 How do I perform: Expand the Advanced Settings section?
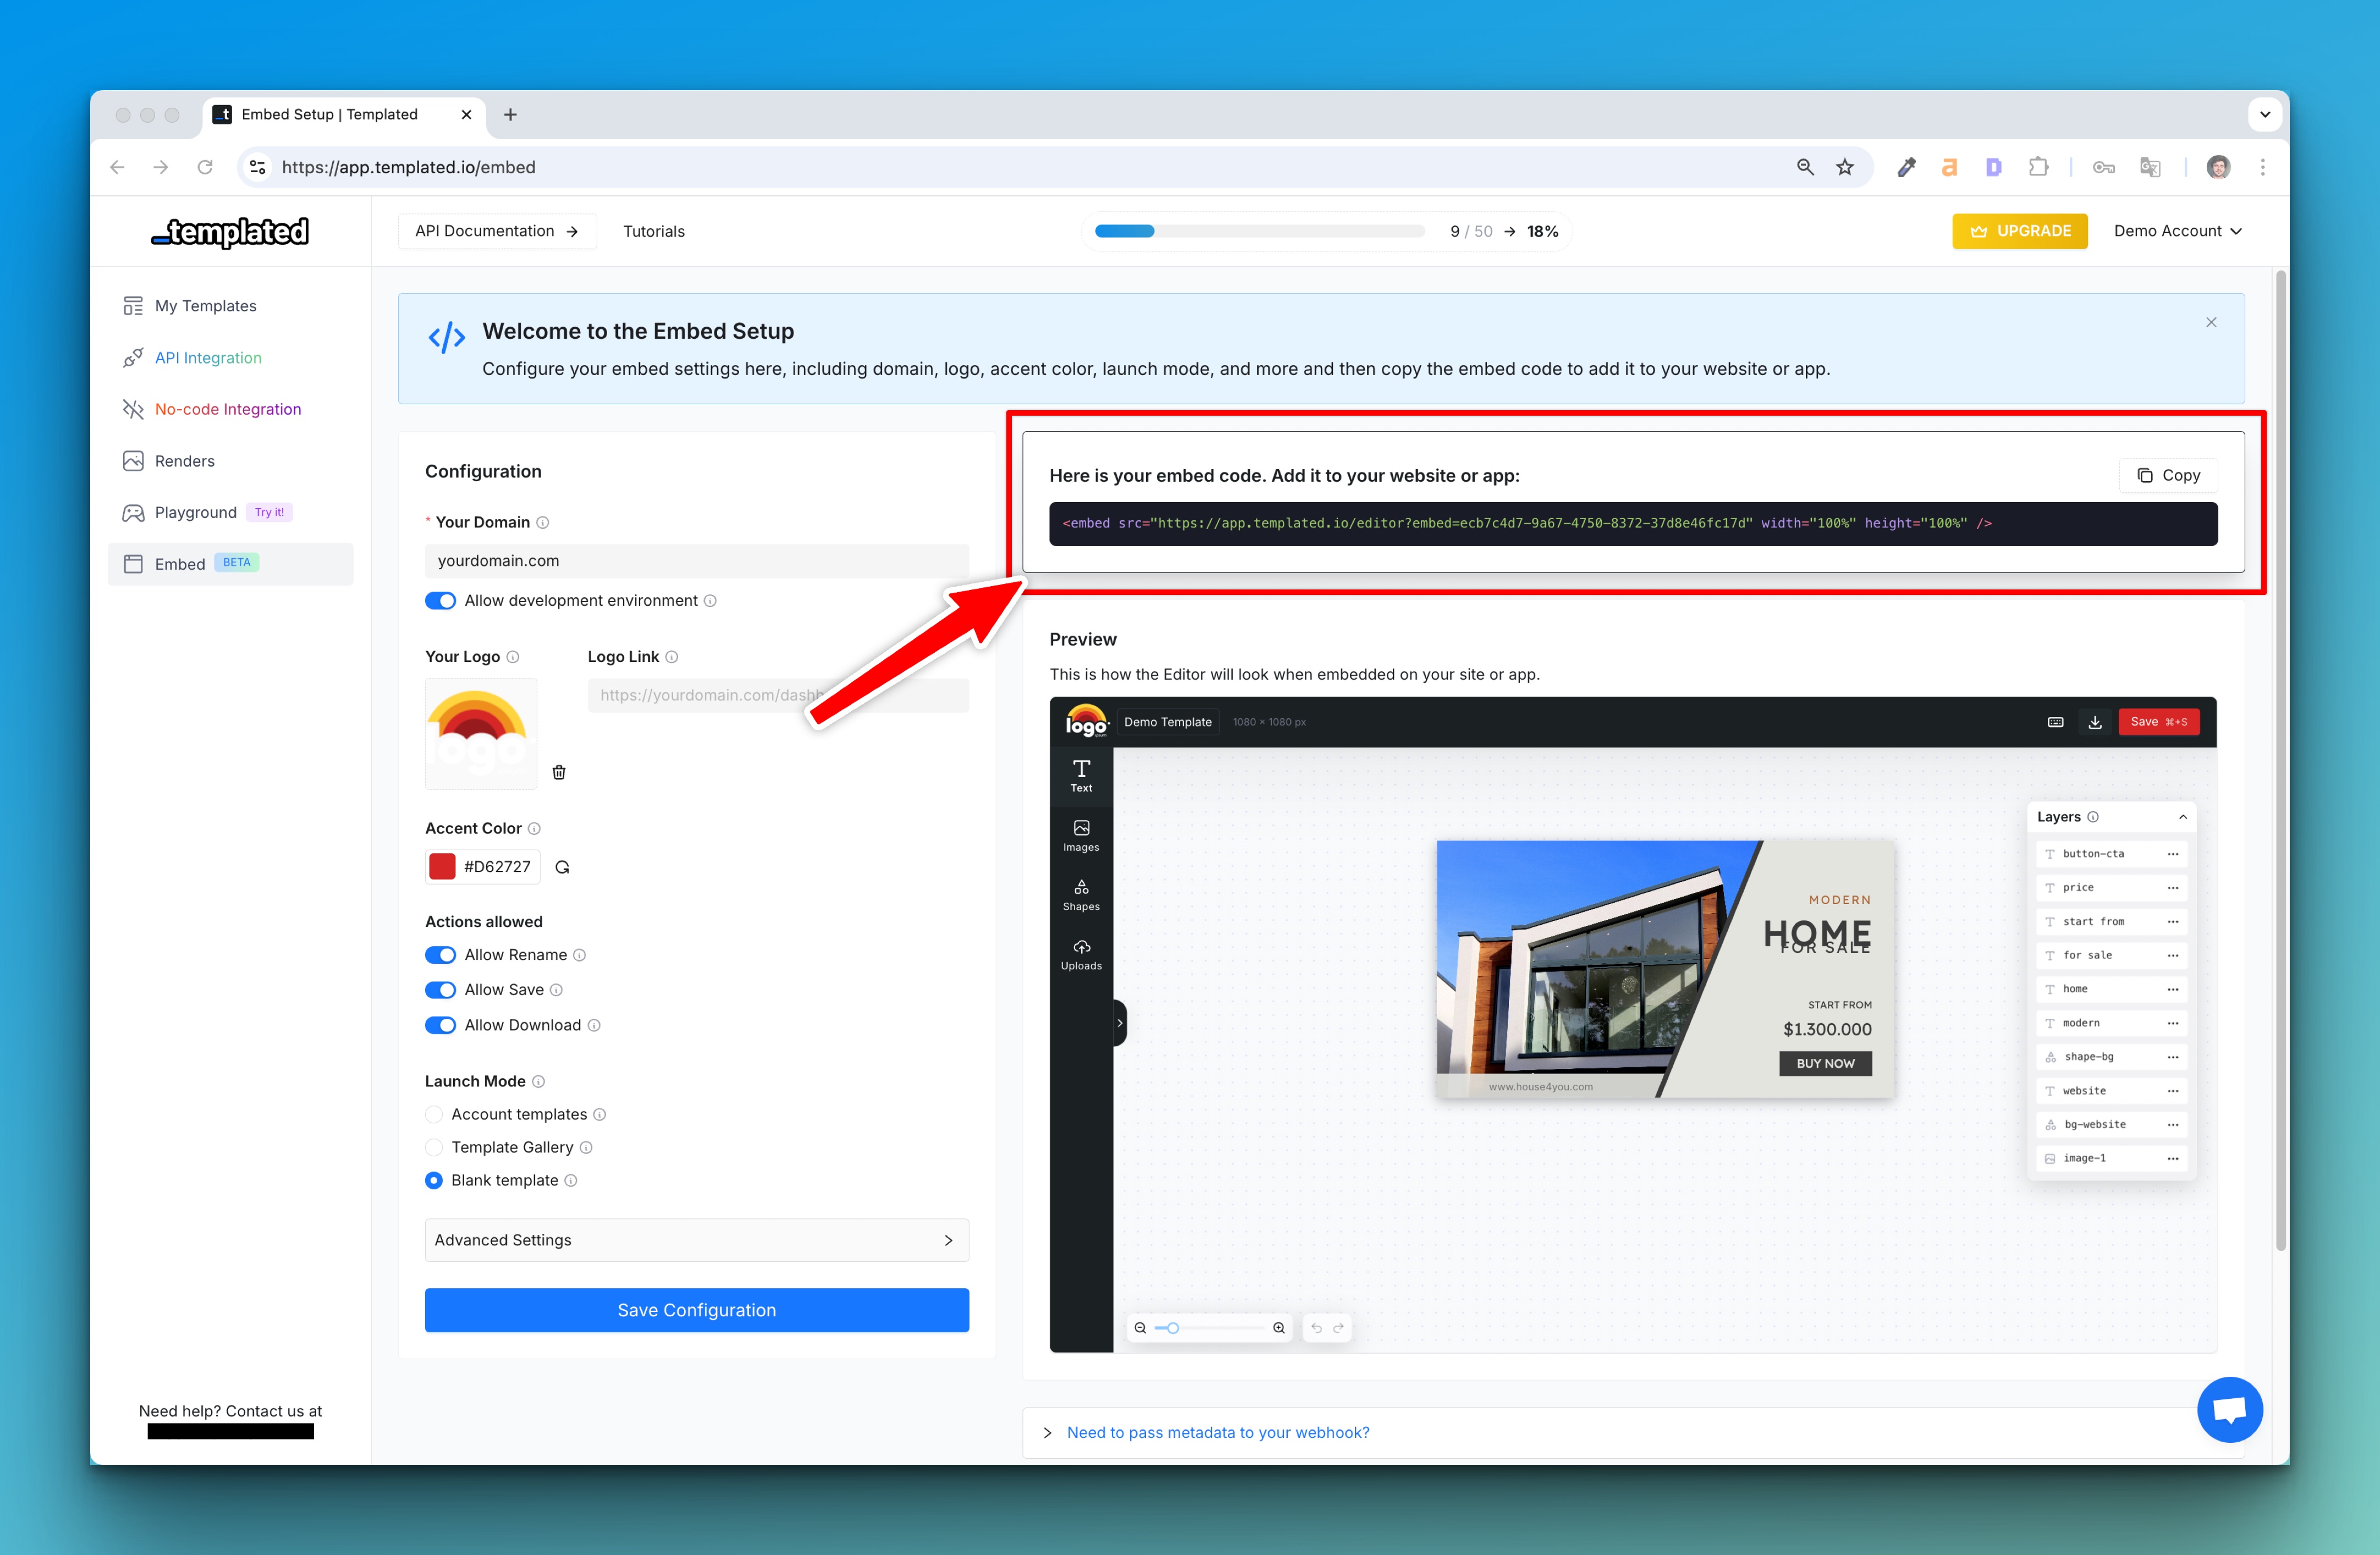pyautogui.click(x=696, y=1240)
